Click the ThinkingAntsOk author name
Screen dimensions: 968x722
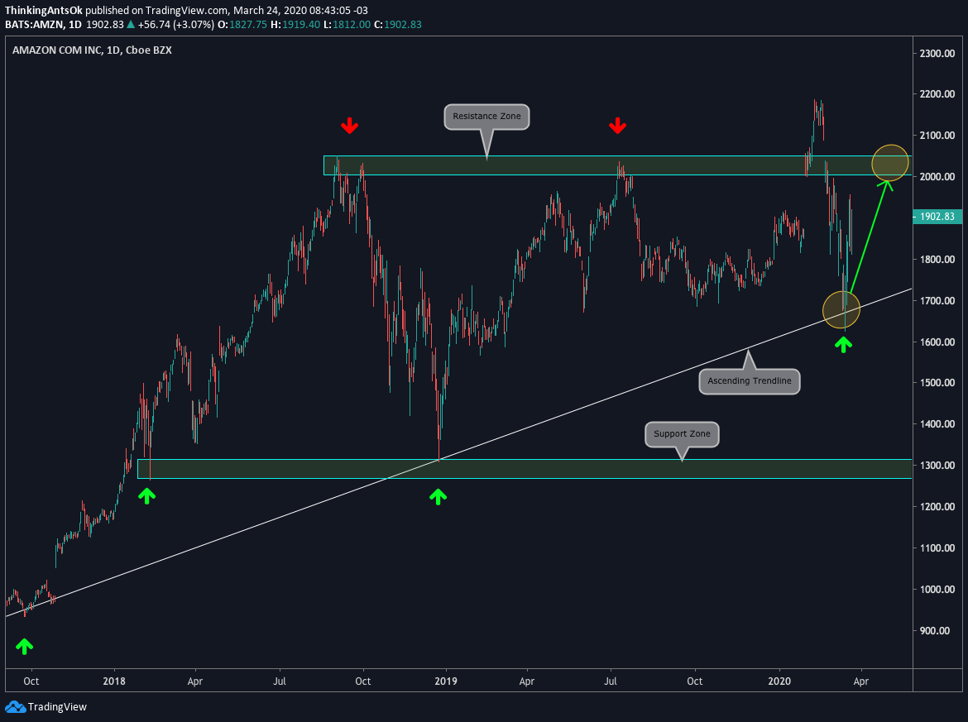[43, 11]
